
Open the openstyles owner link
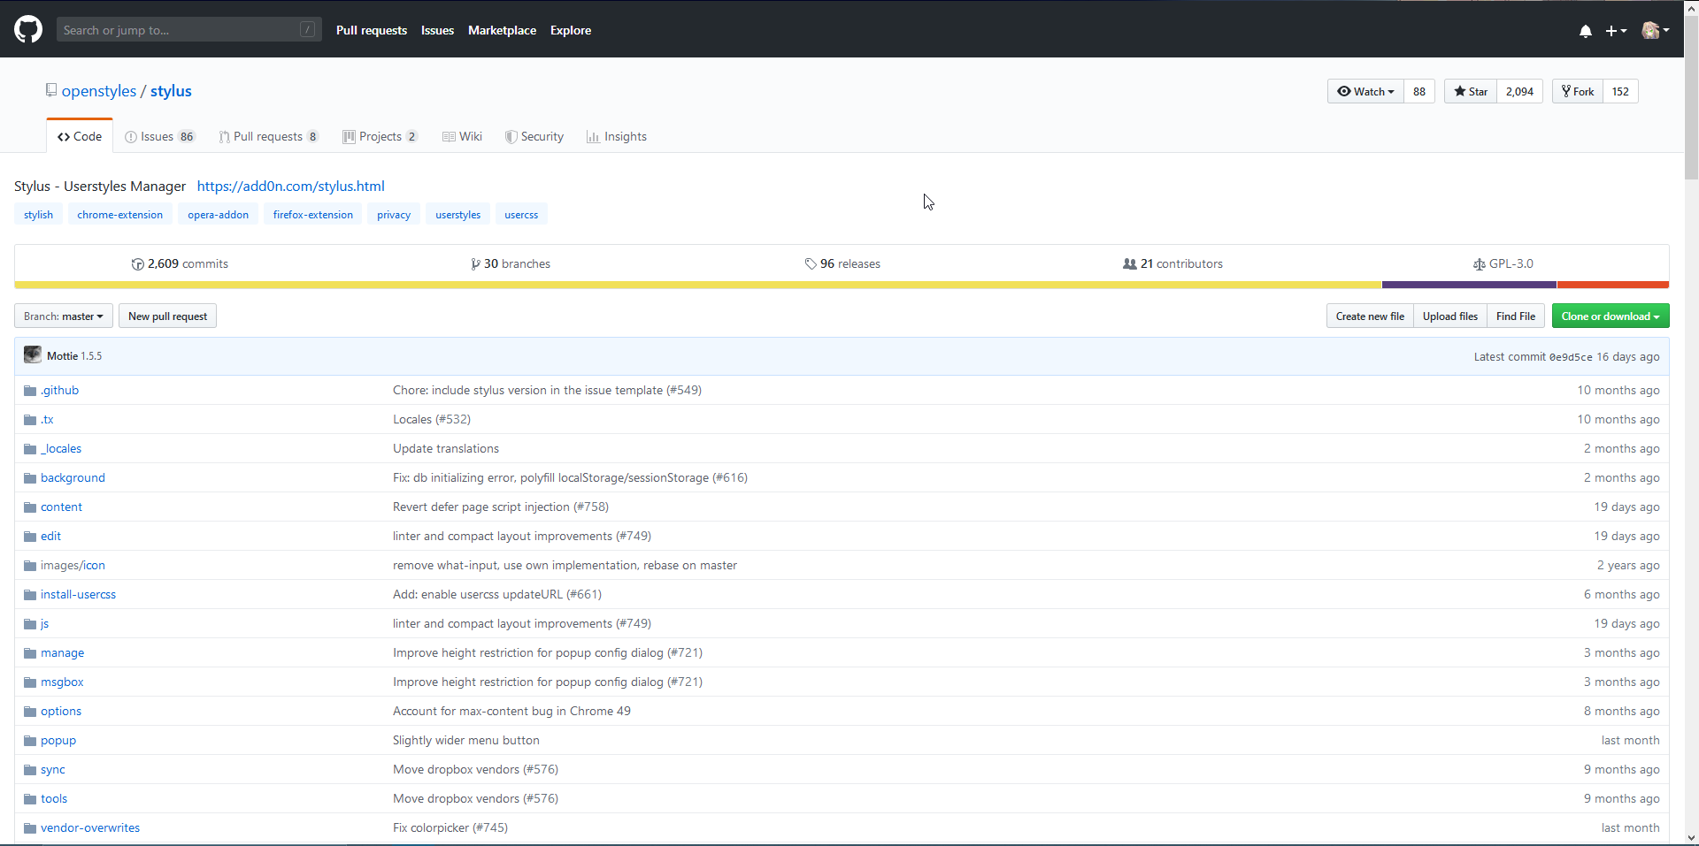pos(99,91)
